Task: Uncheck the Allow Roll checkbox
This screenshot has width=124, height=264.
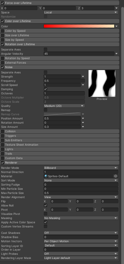Action: (x=46, y=205)
